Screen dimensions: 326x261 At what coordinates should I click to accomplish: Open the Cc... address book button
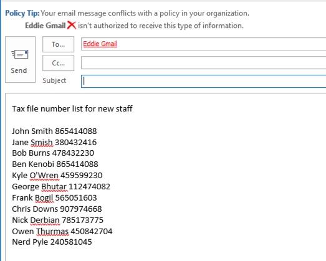coord(58,63)
